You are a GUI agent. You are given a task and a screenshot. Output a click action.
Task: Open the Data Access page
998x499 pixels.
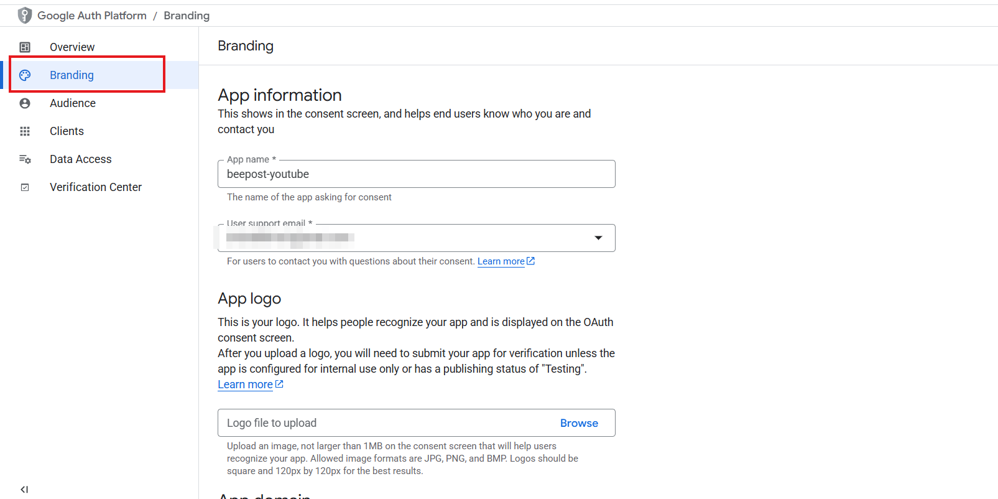click(99, 159)
